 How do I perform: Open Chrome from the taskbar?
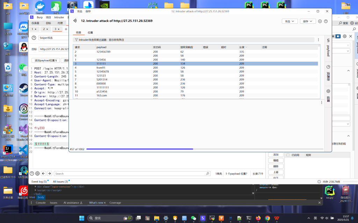(x=267, y=218)
